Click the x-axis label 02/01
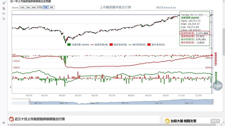 coord(29,96)
